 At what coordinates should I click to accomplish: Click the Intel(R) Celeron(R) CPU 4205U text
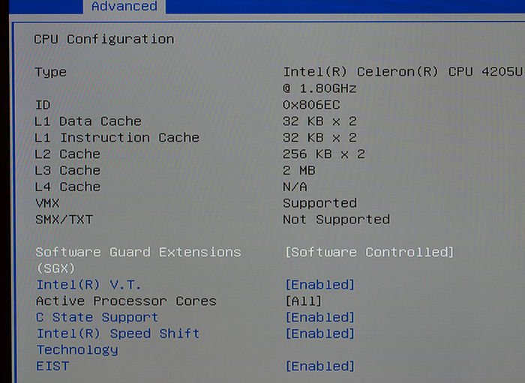[x=402, y=72]
